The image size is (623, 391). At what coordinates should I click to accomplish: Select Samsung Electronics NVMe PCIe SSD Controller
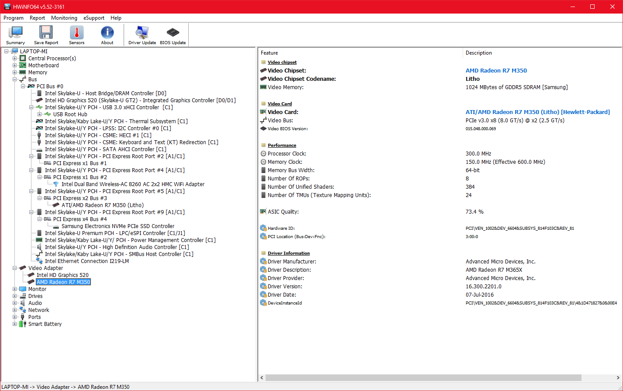click(x=118, y=226)
